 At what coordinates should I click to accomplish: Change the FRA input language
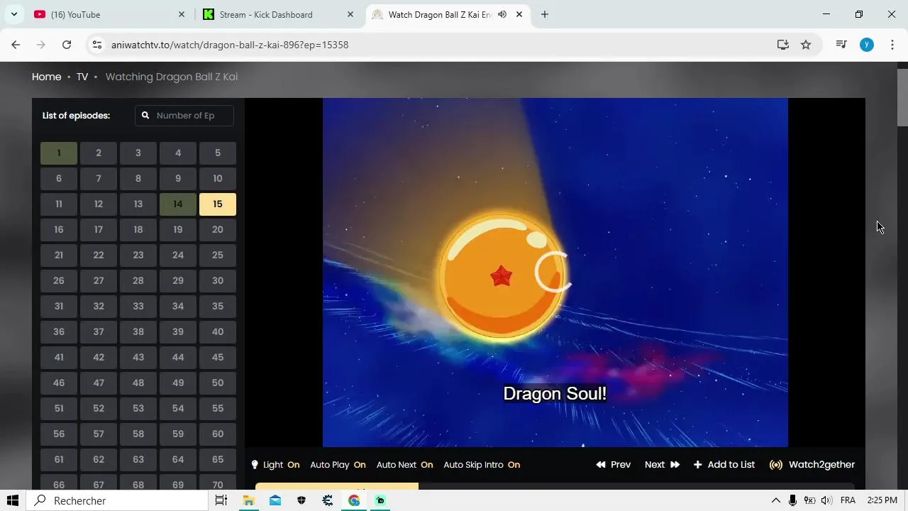point(848,500)
